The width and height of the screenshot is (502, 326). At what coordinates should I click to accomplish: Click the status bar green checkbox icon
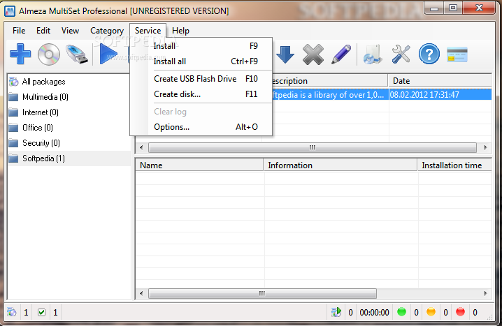(42, 312)
